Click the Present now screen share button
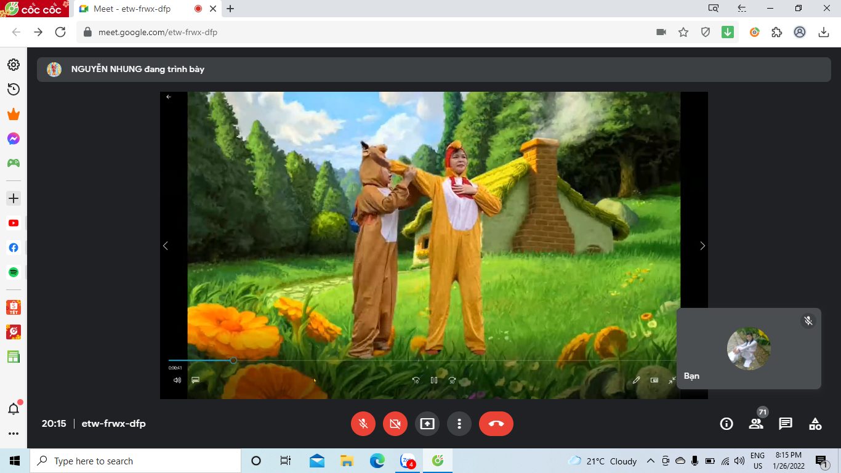 (427, 424)
